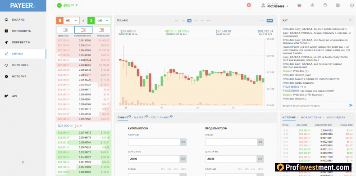Open settings gear icon
This screenshot has width=356, height=176.
coord(338,5)
